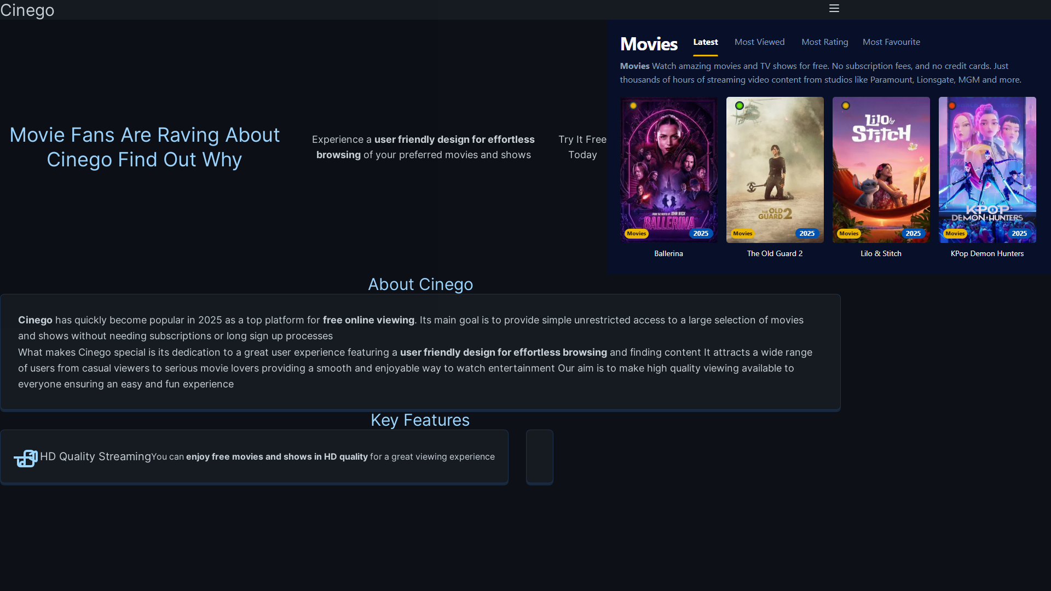Click the About Cinego heading
The image size is (1051, 591).
(x=420, y=285)
